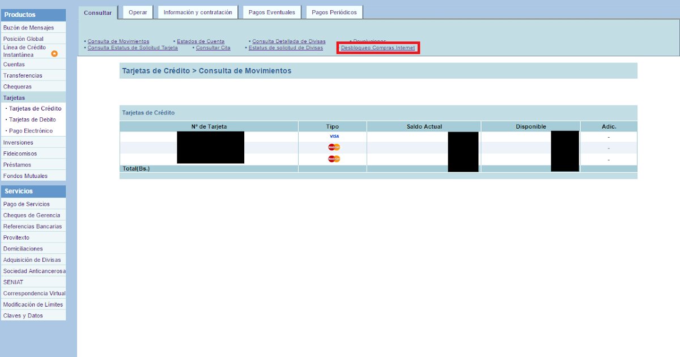Viewport: 680px width, 357px height.
Task: Open the Consultar Cita link
Action: click(213, 48)
